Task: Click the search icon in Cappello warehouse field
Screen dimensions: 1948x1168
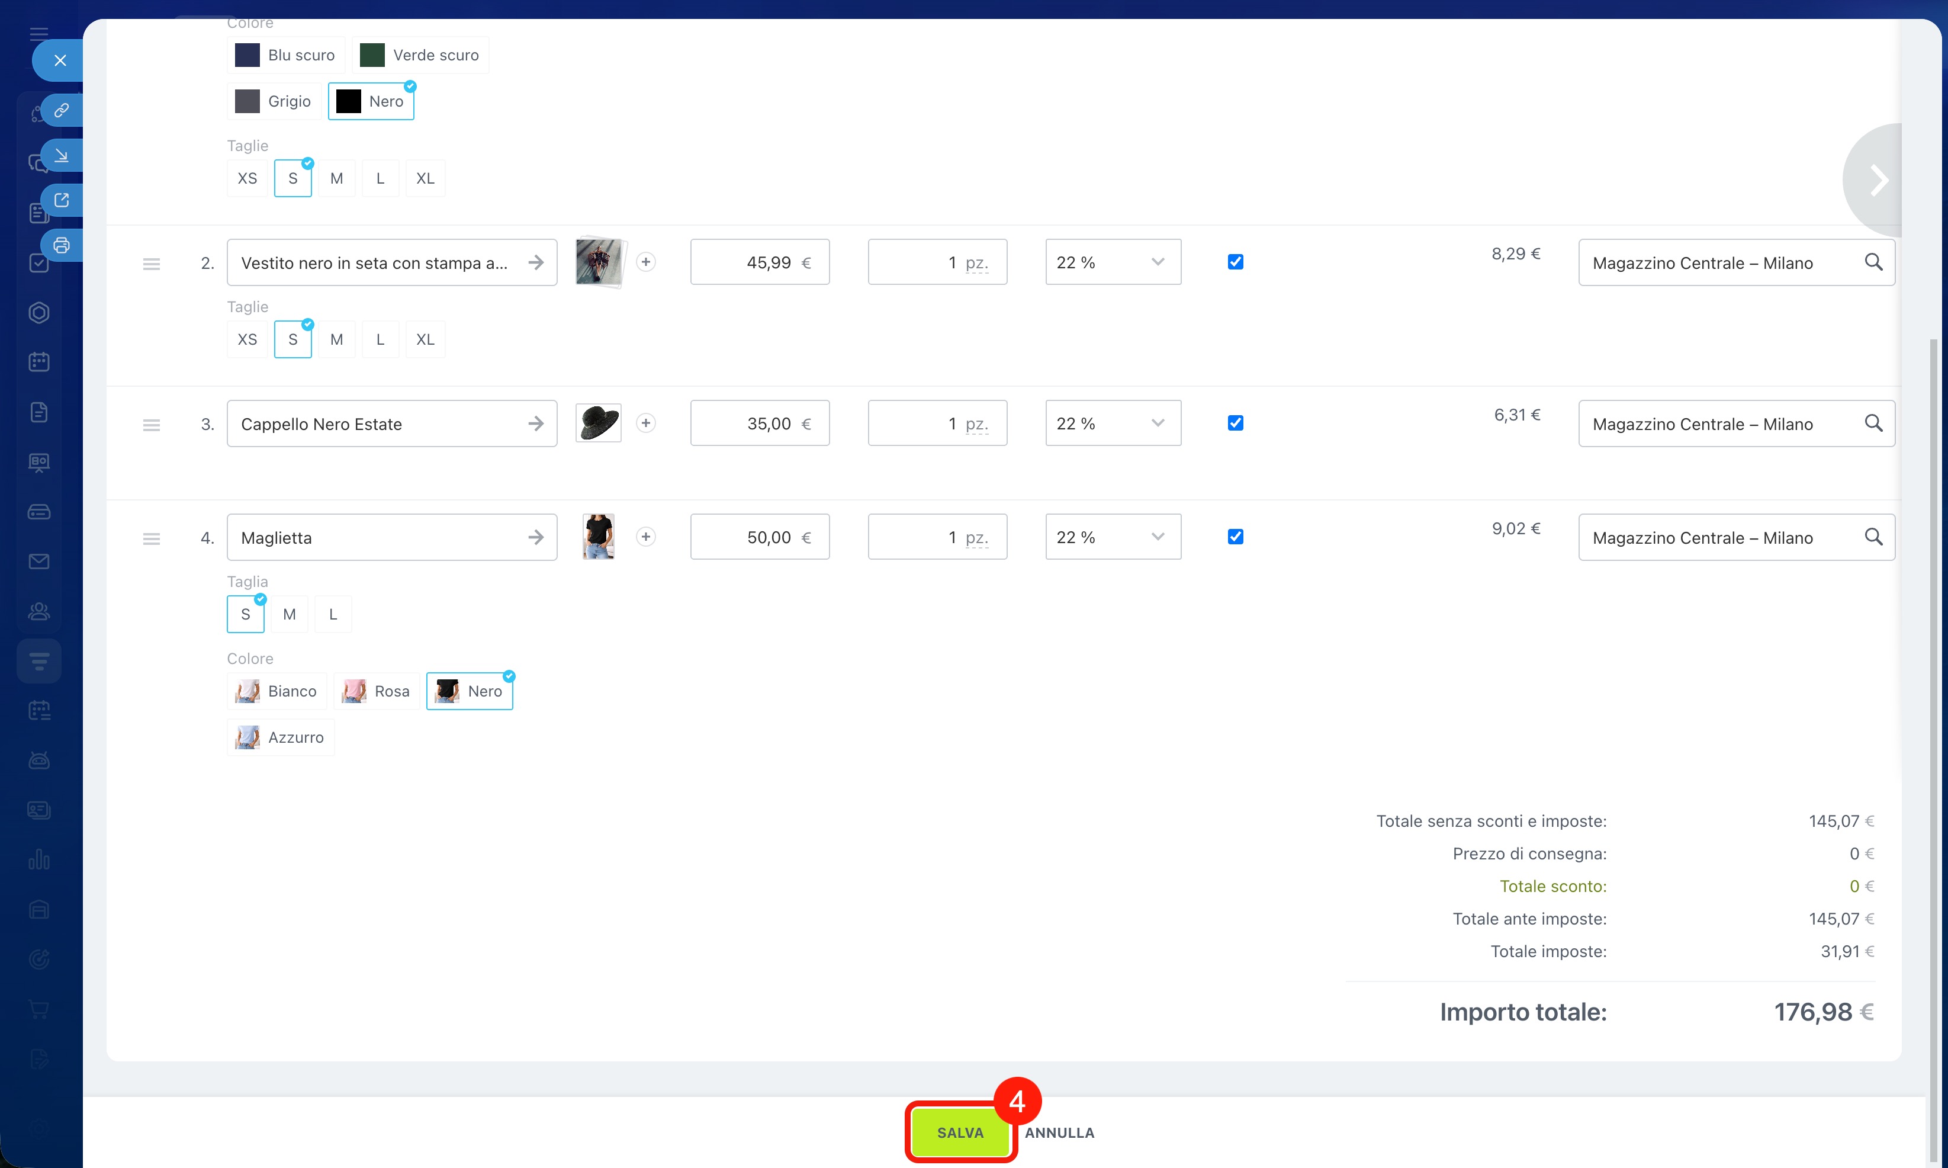Action: pos(1873,423)
